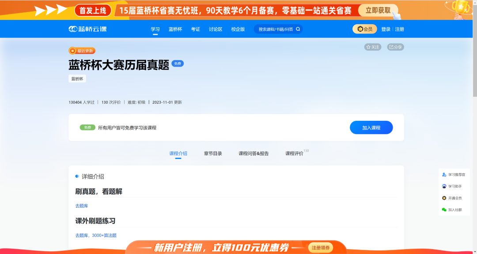The height and width of the screenshot is (254, 477).
Task: Open the 考证 nav item
Action: [195, 29]
